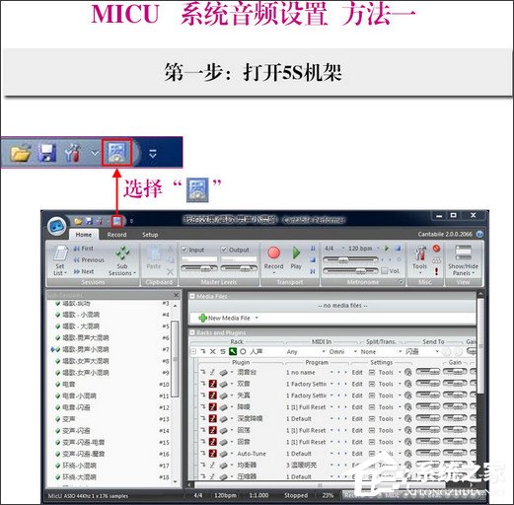Click red bypass icon on 失真 plugin row

[213, 396]
